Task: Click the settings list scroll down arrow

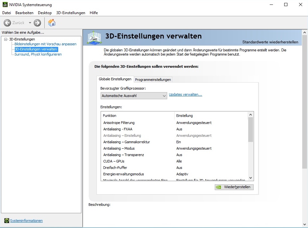Action: (x=250, y=178)
